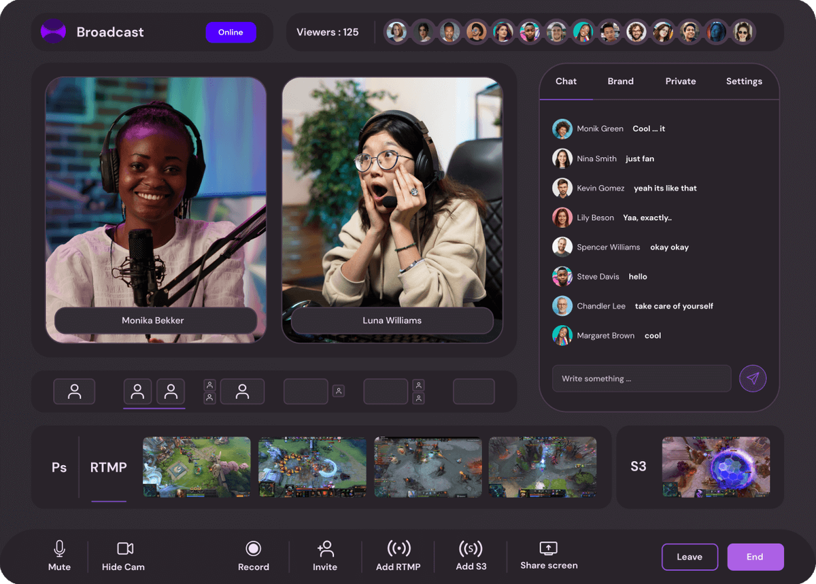Click the Monika Bekker name label
The width and height of the screenshot is (816, 584).
click(x=156, y=320)
